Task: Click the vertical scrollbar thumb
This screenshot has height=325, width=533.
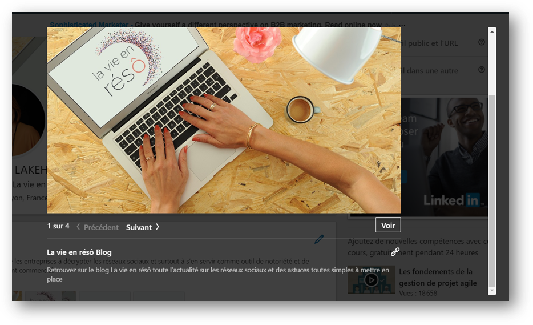Action: [x=491, y=191]
